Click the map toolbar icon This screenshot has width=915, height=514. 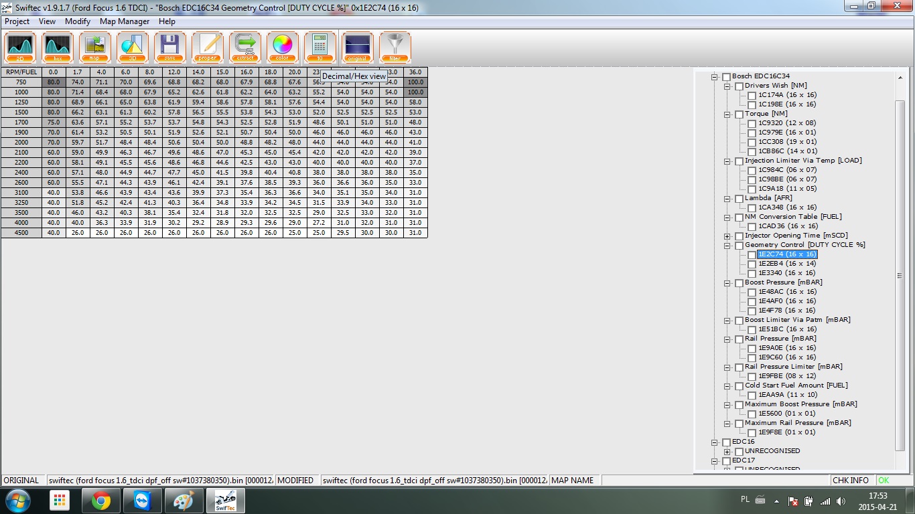coord(95,48)
